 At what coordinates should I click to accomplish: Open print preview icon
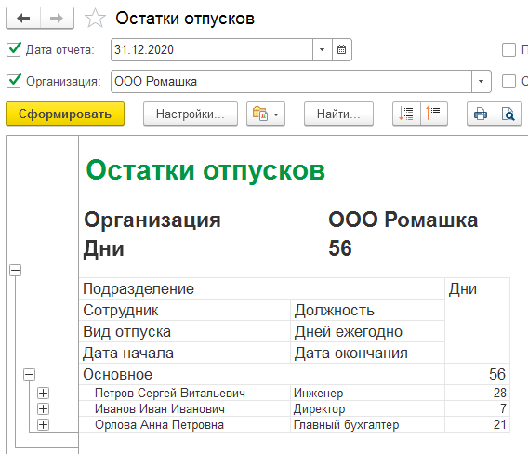click(x=508, y=113)
